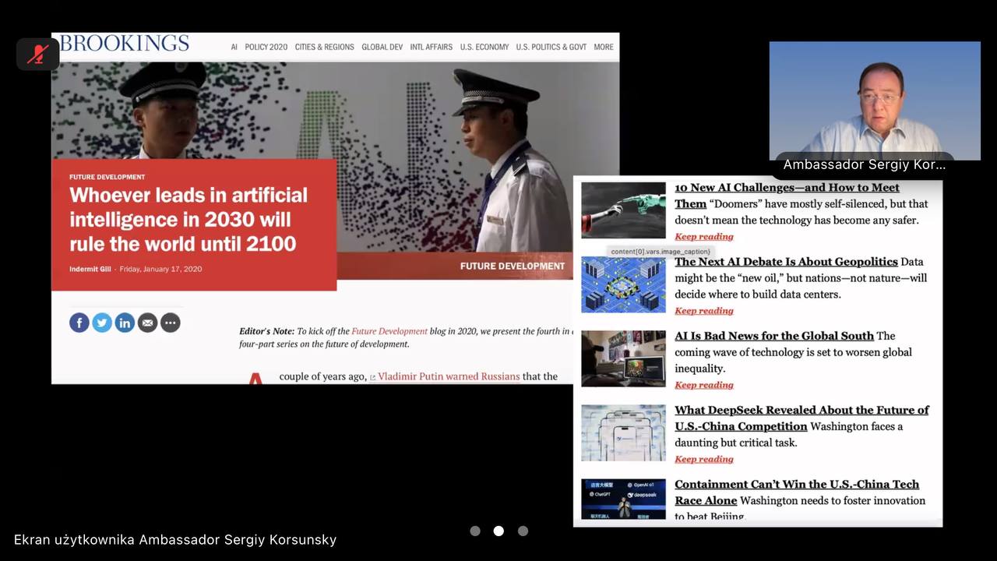The width and height of the screenshot is (997, 561).
Task: Open the AI navigation menu item
Action: [x=234, y=47]
